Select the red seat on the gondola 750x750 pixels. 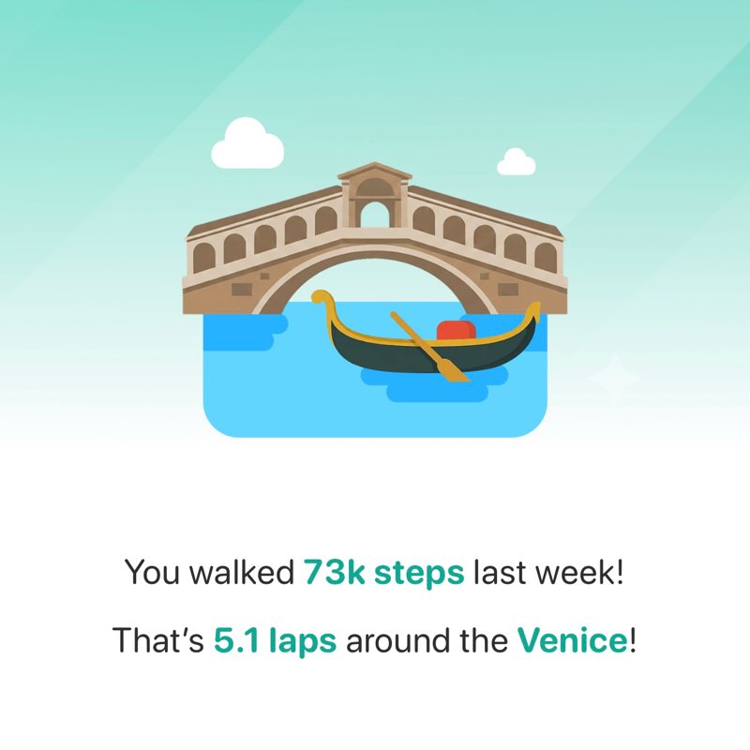point(457,329)
